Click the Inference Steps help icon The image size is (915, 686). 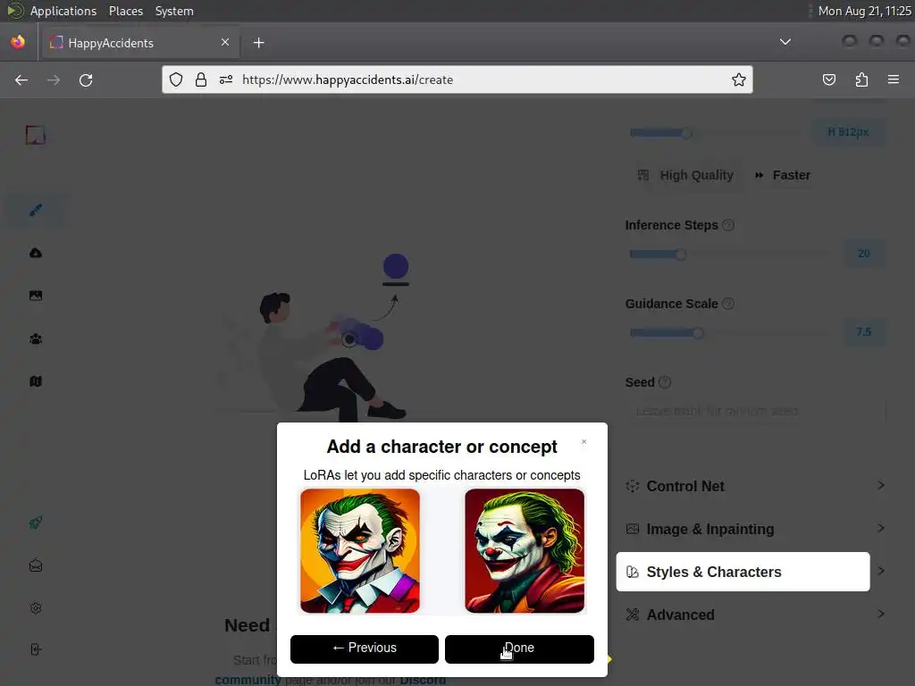[728, 225]
